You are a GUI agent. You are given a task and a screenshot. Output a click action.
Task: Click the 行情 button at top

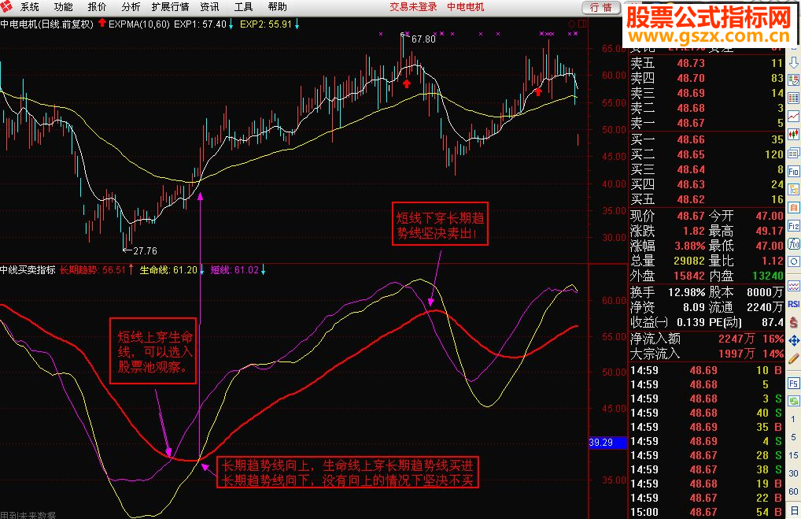click(601, 7)
